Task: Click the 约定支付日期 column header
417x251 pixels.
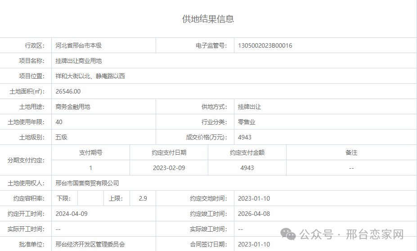Action: pyautogui.click(x=169, y=152)
